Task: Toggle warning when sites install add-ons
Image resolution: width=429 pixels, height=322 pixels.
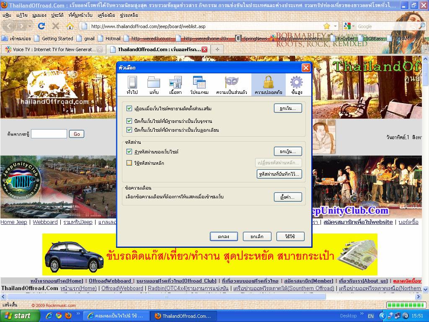Action: click(129, 109)
